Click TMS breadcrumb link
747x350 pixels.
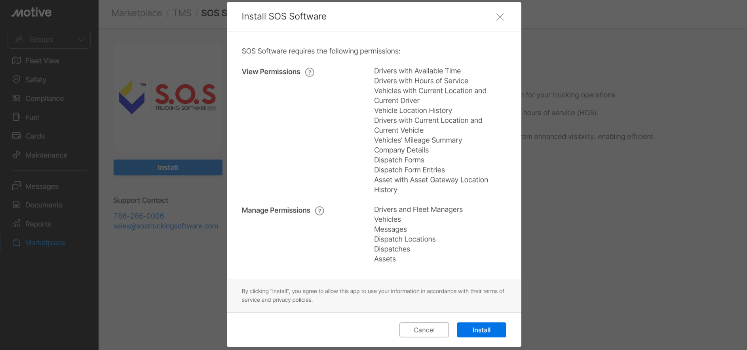pos(182,13)
